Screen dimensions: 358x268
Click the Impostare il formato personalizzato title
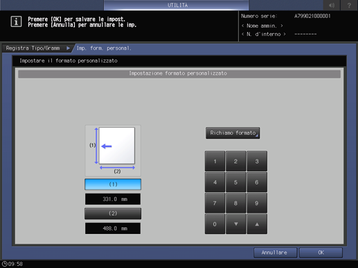[69, 61]
